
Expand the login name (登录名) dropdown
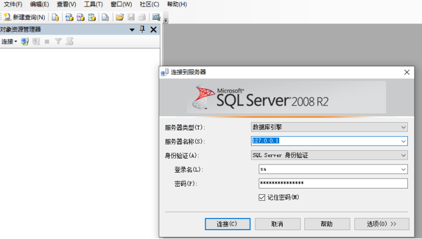403,169
